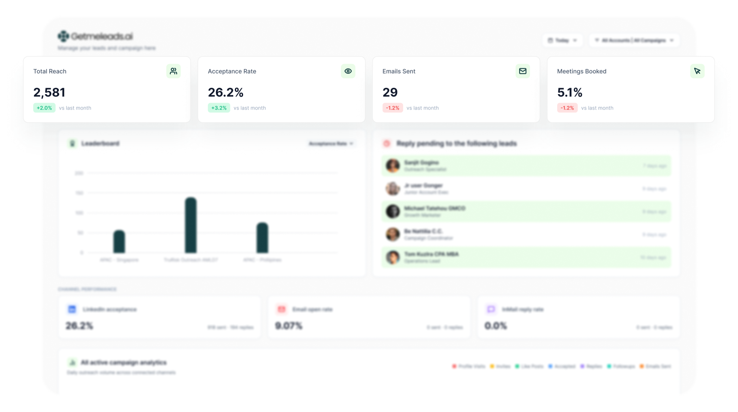Click the 2,581 Total Reach value

click(x=49, y=92)
